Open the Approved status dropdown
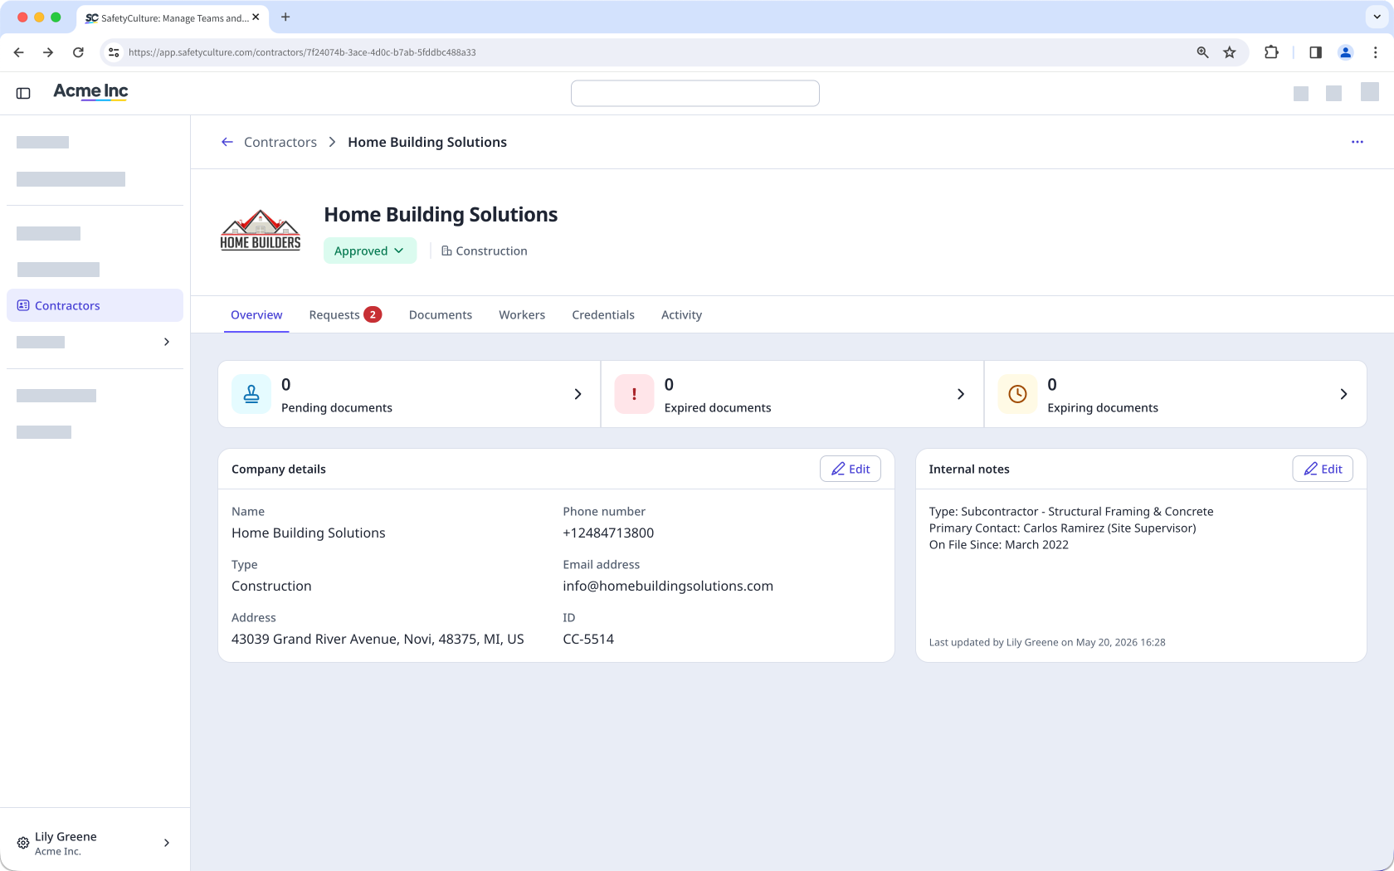Viewport: 1394px width, 871px height. click(370, 251)
